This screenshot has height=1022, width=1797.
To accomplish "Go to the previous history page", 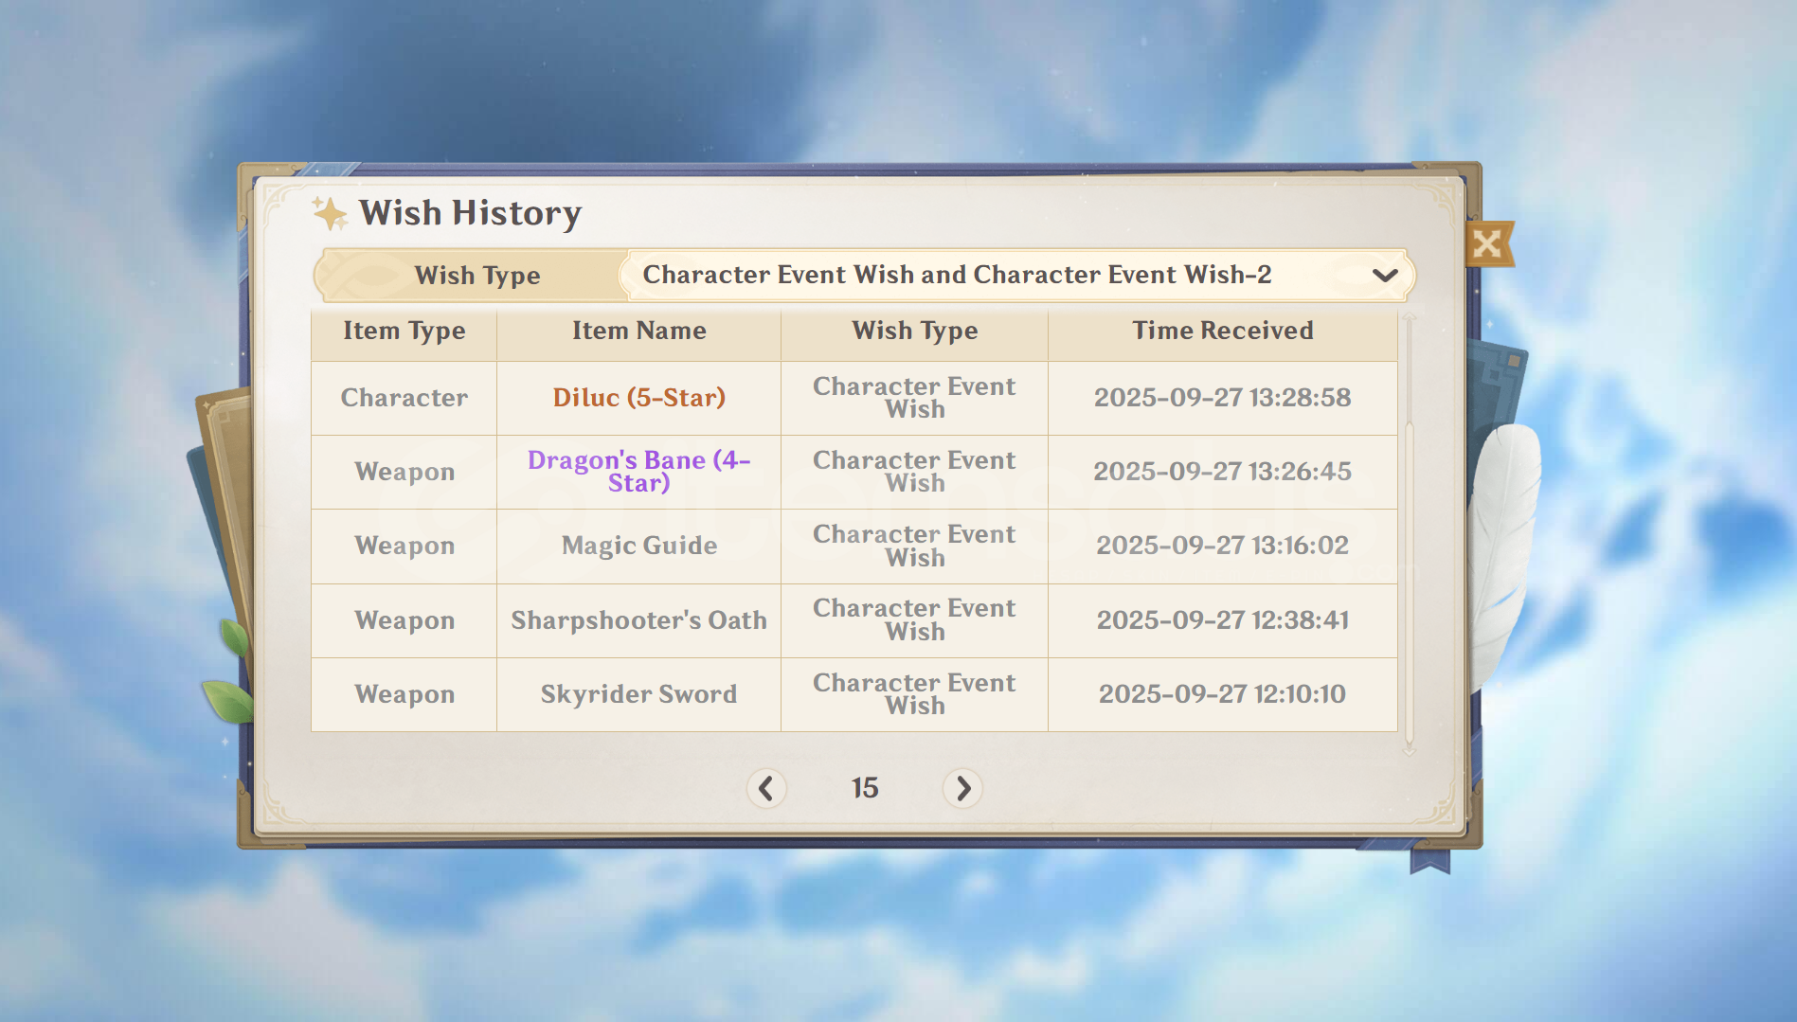I will pos(765,788).
